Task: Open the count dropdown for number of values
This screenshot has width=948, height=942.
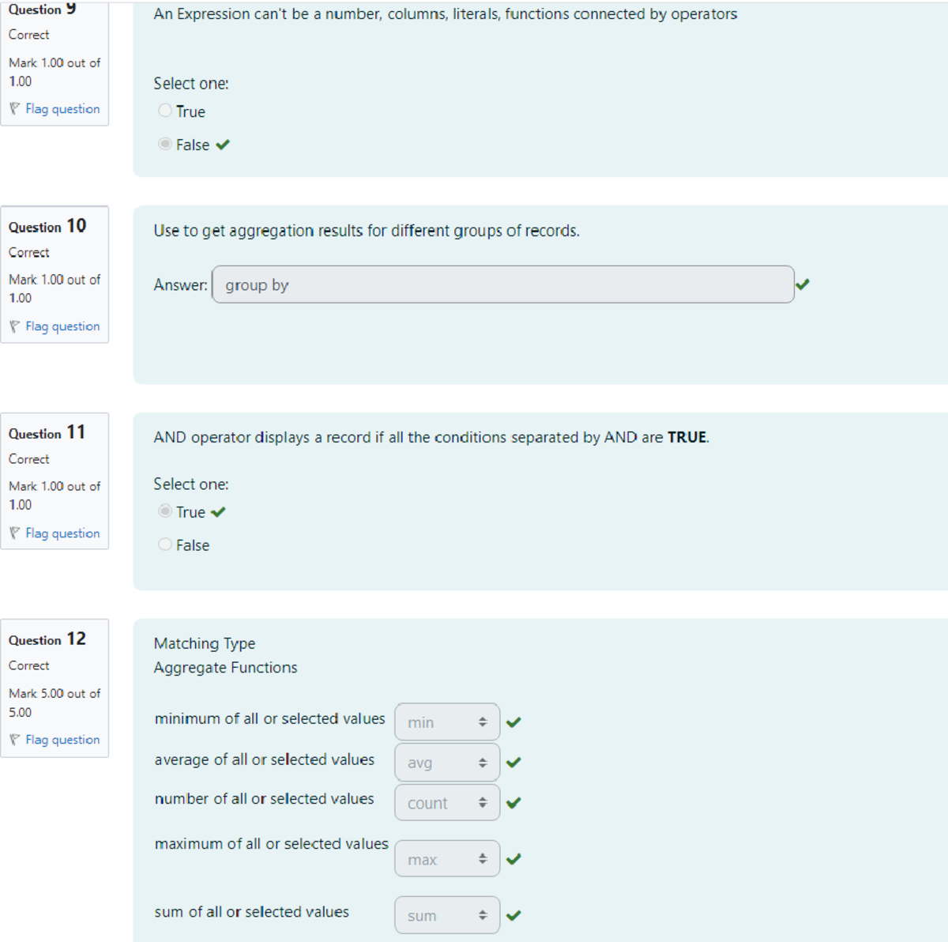Action: [x=447, y=803]
